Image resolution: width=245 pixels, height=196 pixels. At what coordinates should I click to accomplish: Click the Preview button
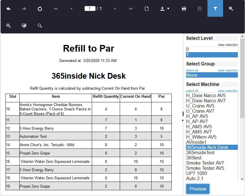tap(198, 189)
